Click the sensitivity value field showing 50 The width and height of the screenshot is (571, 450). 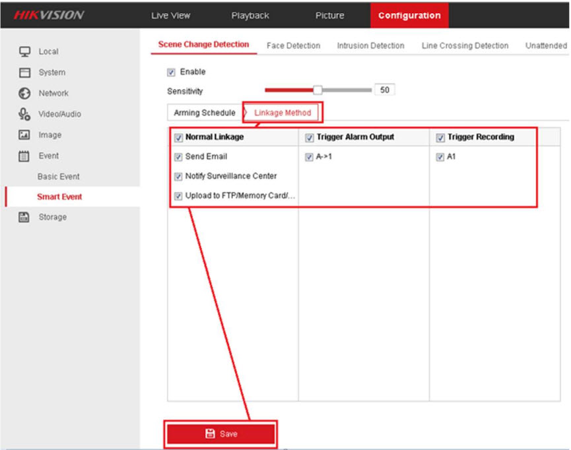[384, 90]
